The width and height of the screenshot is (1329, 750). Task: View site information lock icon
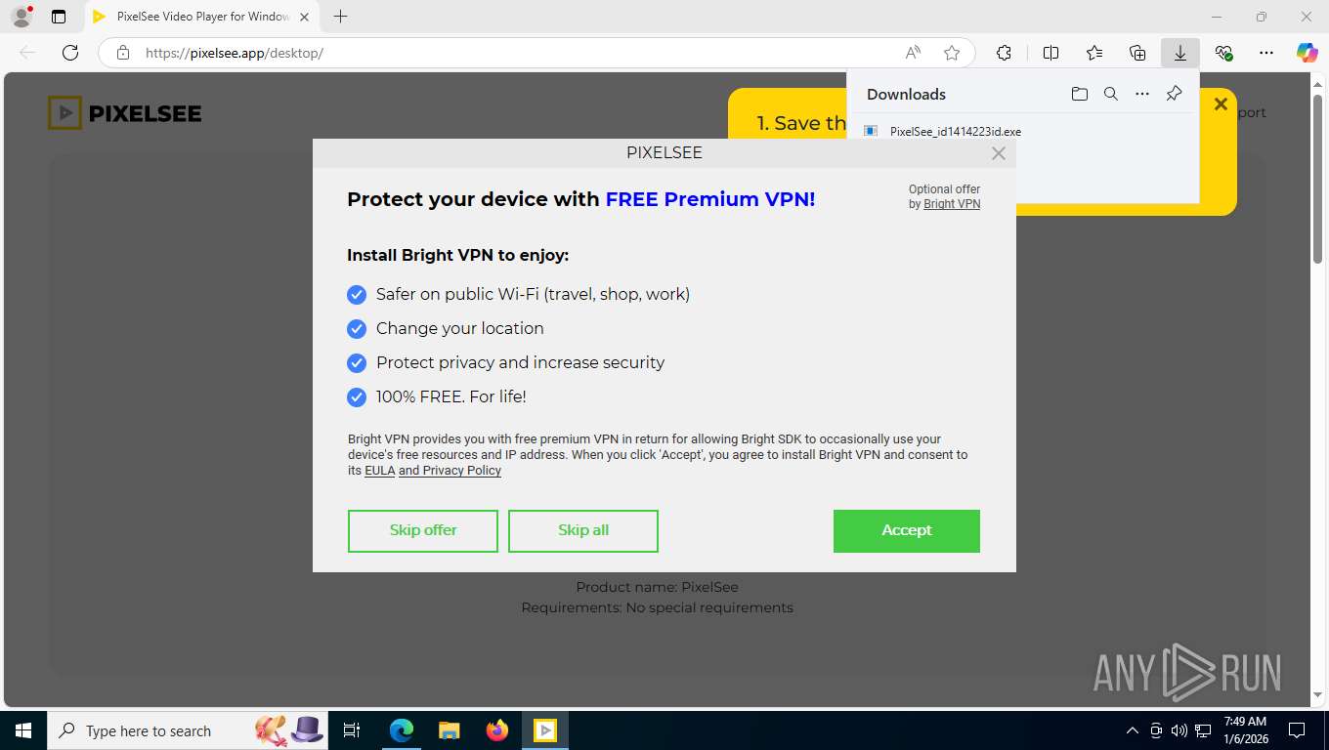tap(123, 53)
